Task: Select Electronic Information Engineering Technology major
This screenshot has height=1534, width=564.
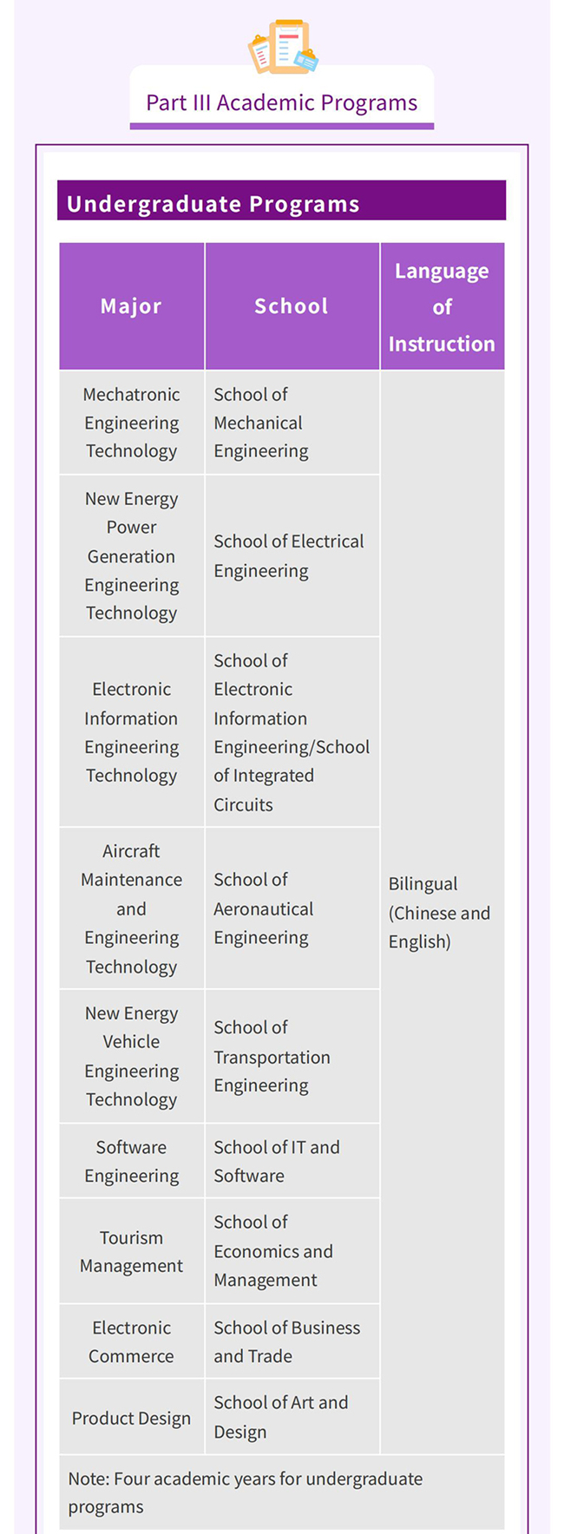Action: coord(131,732)
